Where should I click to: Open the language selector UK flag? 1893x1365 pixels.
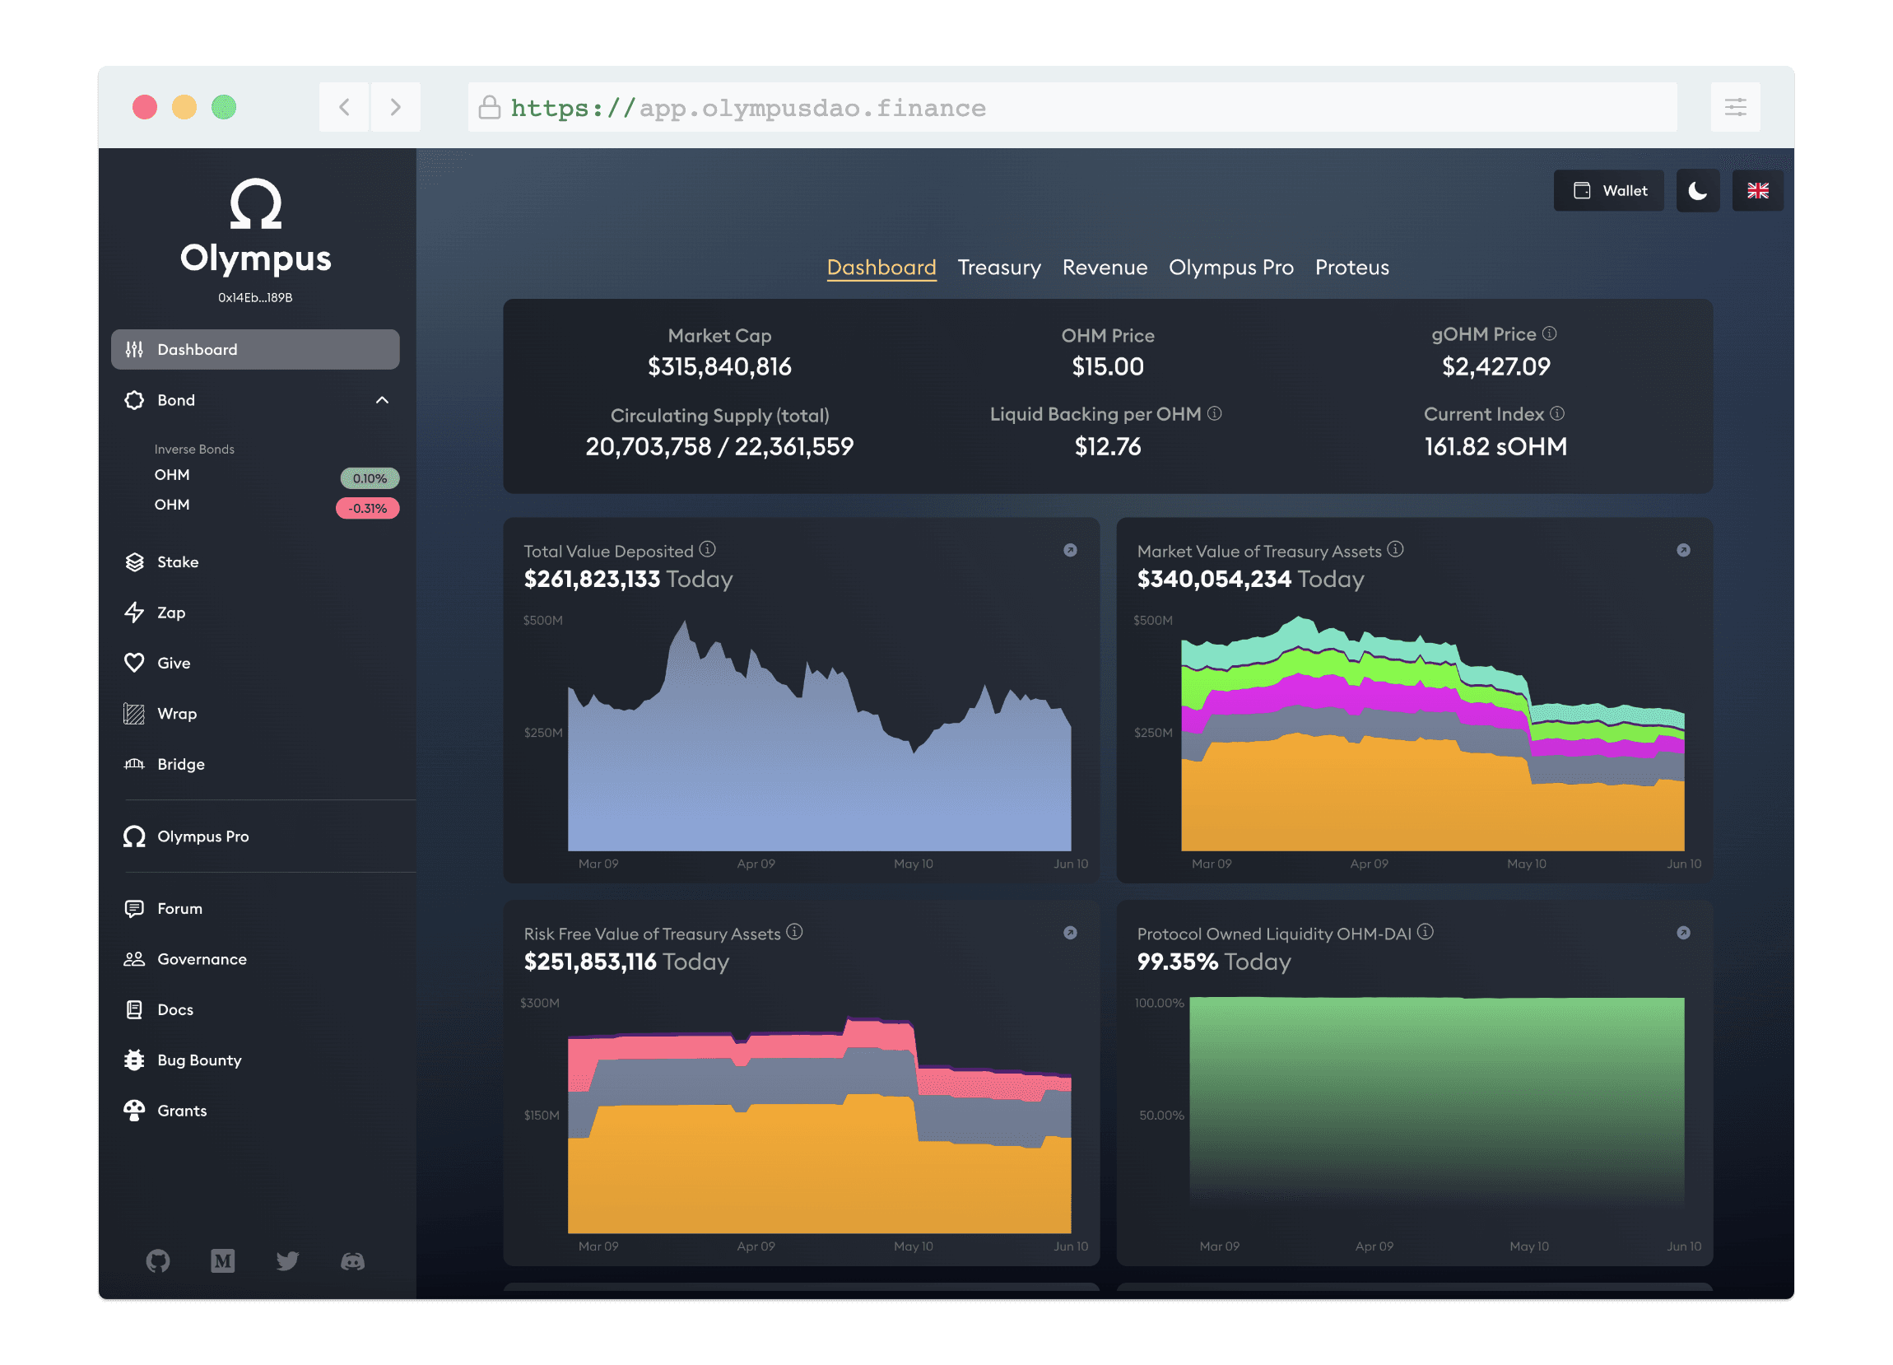point(1758,191)
